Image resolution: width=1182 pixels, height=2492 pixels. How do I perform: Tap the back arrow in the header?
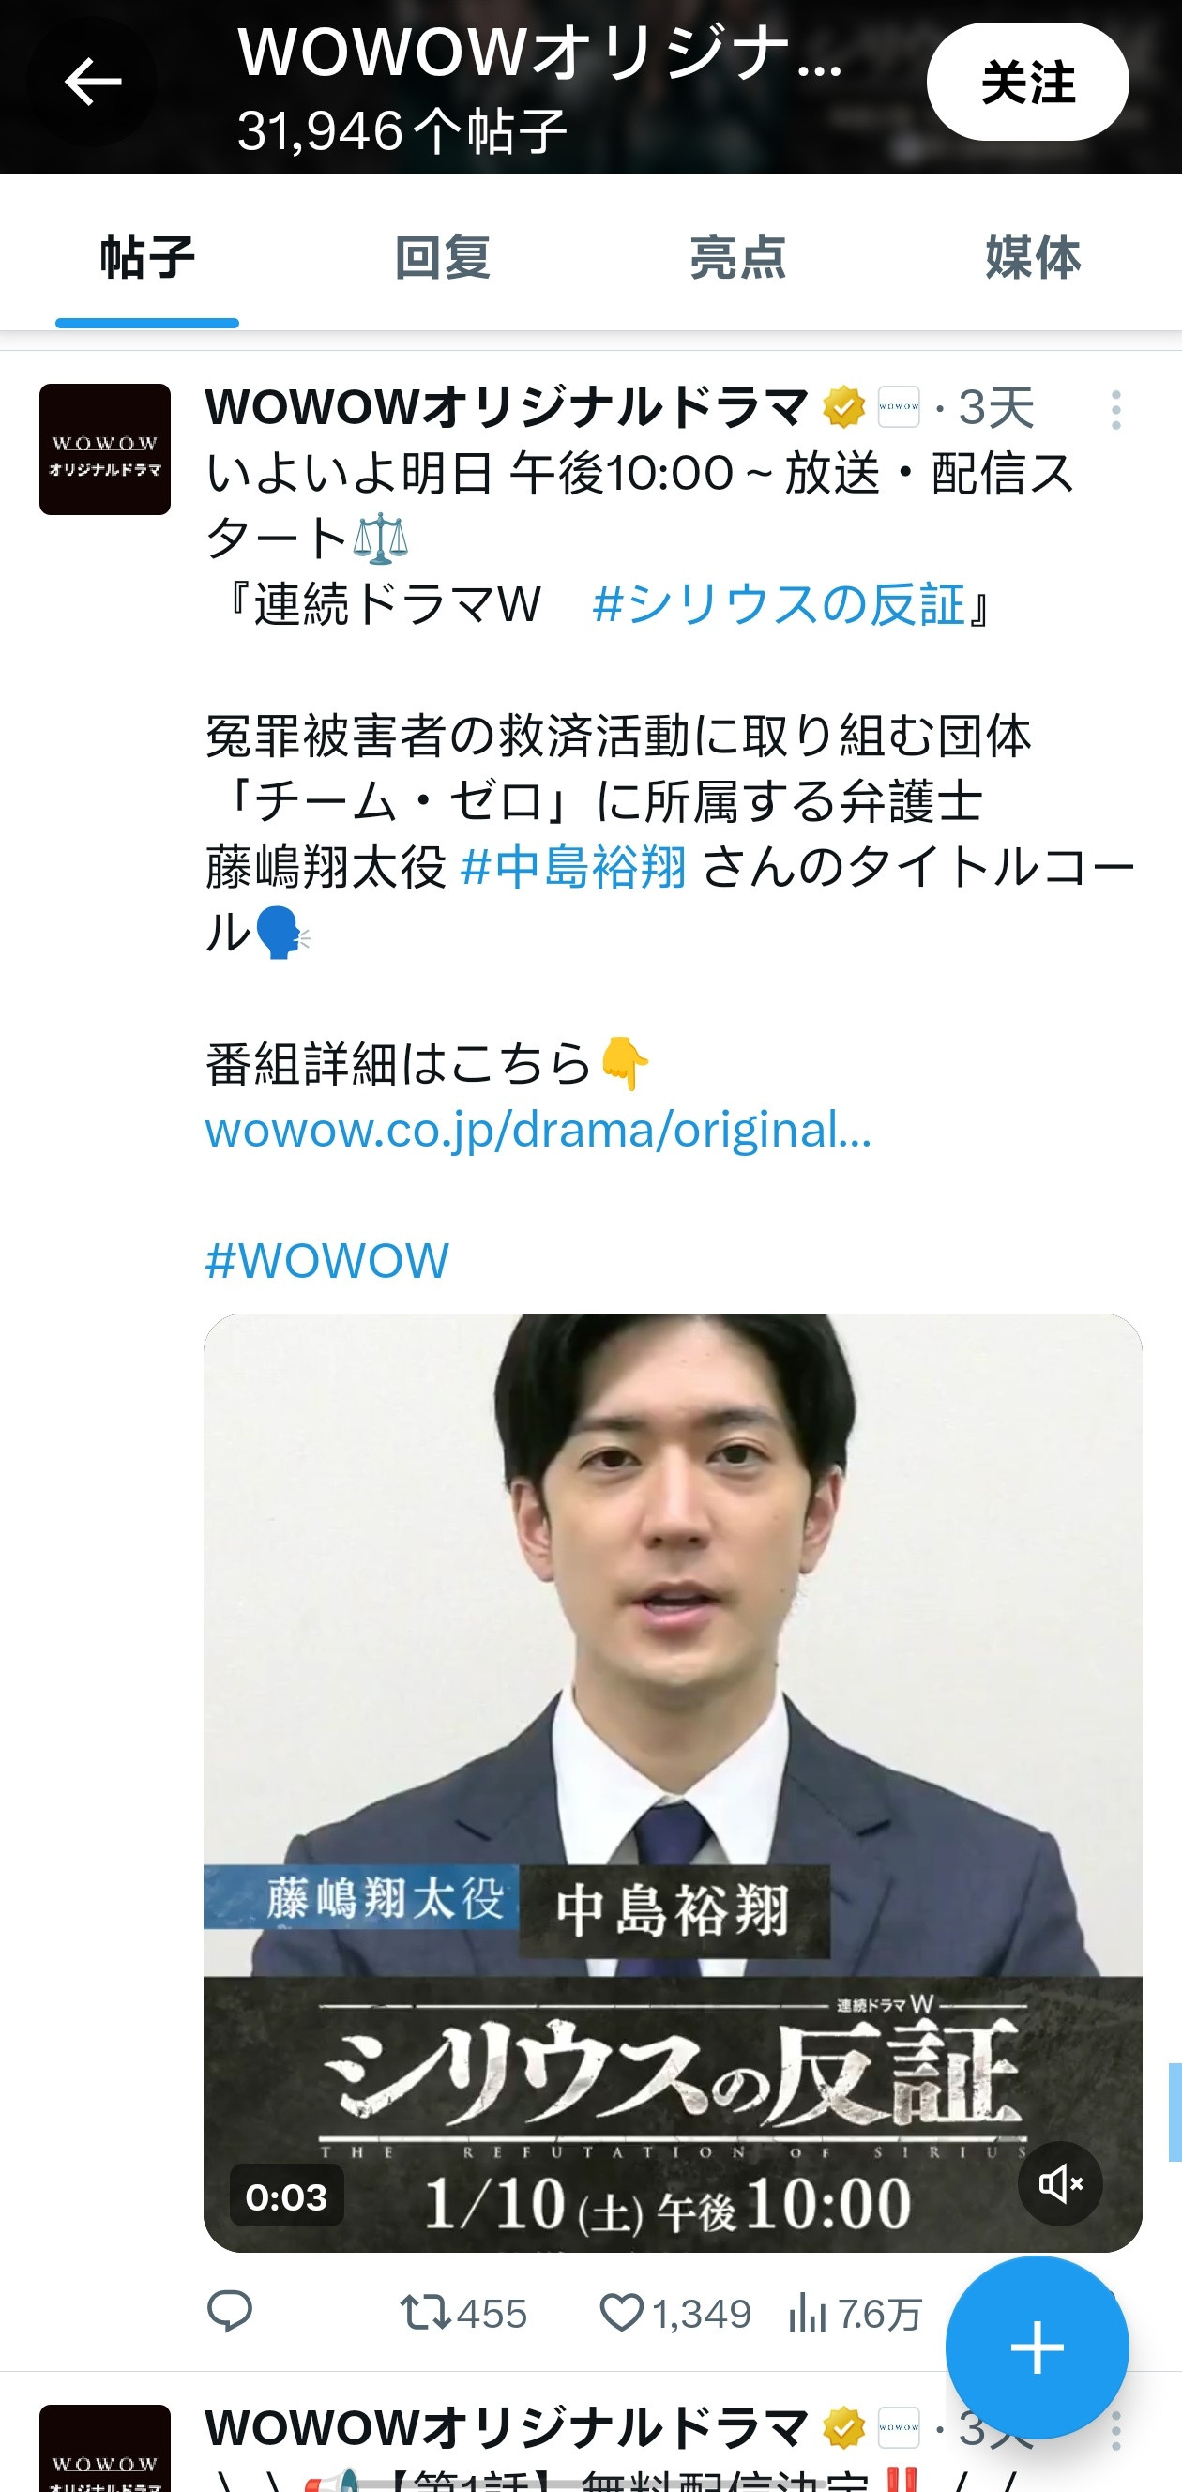(x=92, y=82)
